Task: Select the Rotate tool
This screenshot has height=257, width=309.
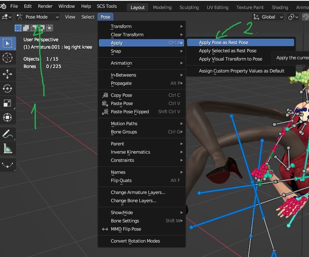Action: (8, 89)
